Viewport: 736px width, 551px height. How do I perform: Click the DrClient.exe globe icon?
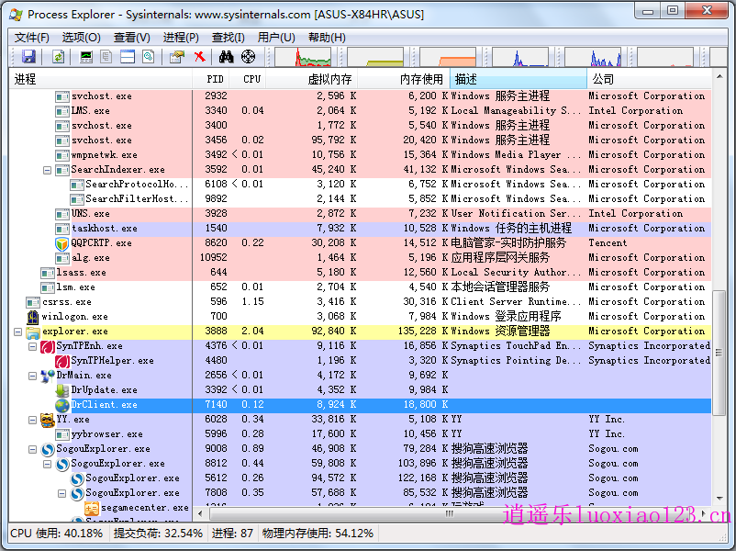(62, 405)
